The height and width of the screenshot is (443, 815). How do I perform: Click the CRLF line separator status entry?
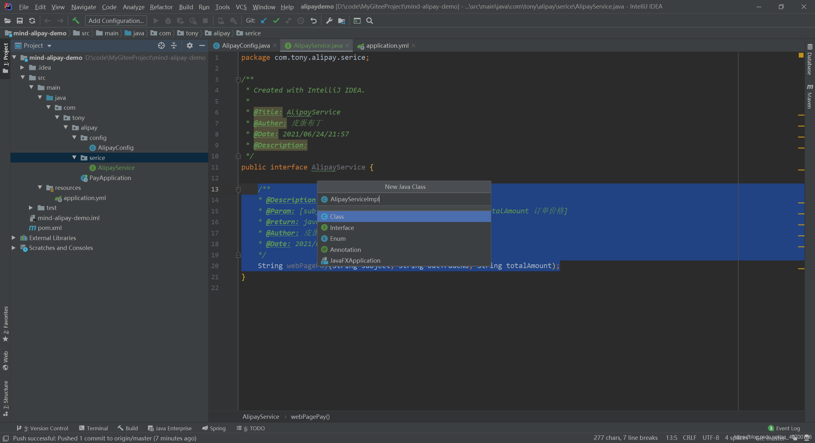point(690,438)
